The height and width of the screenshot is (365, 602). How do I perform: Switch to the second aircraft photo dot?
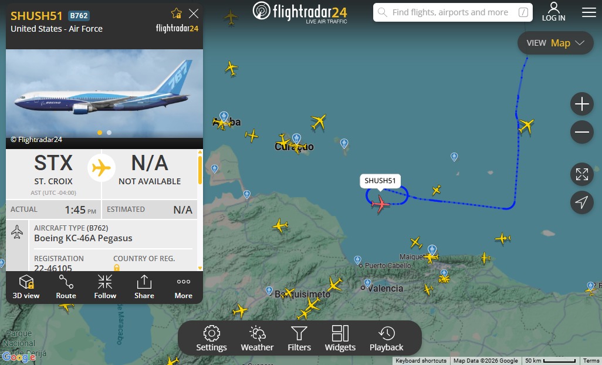coord(109,133)
